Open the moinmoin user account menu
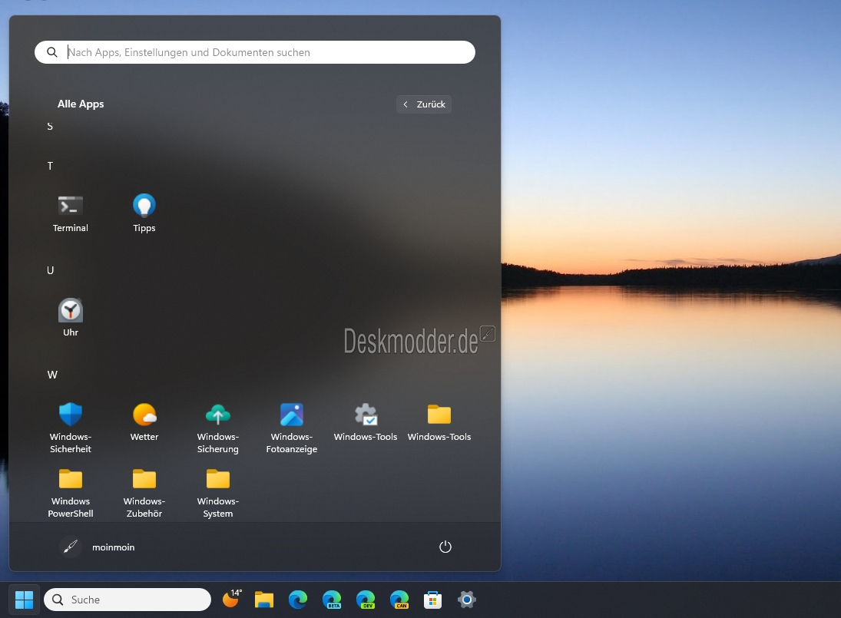 point(97,547)
